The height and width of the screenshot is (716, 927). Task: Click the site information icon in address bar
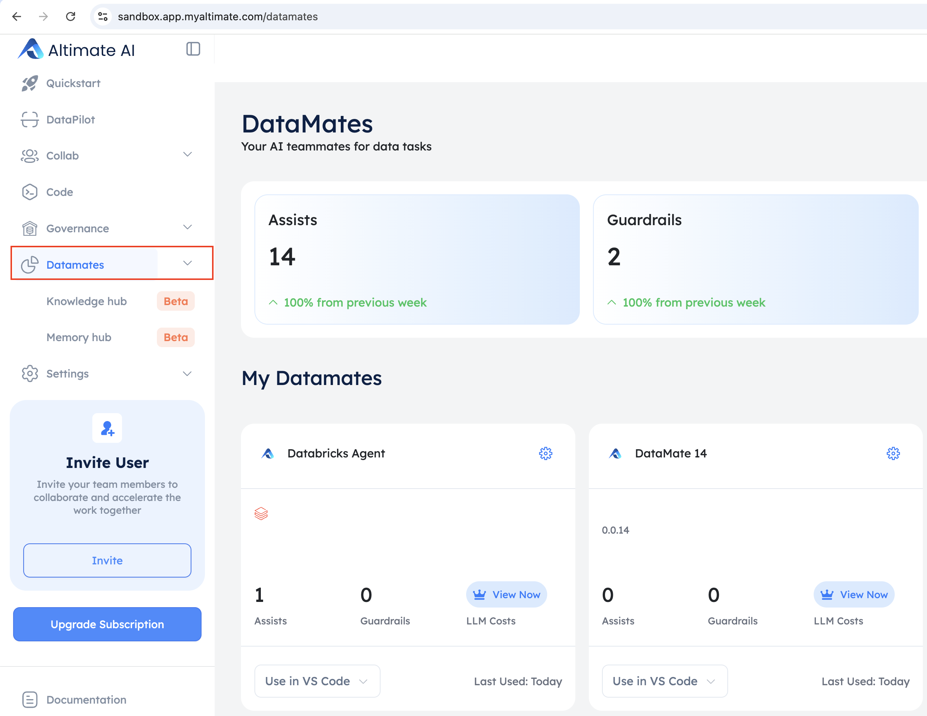click(x=103, y=17)
